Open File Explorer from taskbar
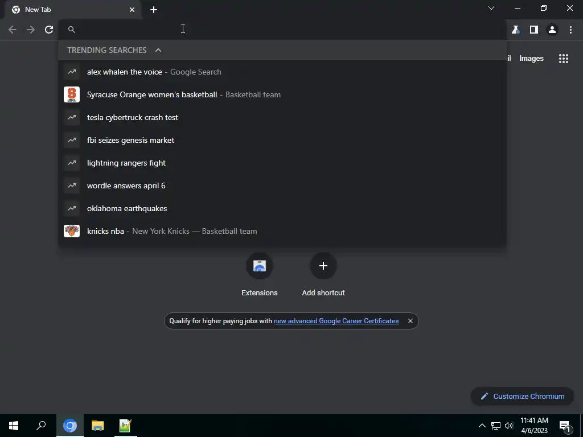 97,426
